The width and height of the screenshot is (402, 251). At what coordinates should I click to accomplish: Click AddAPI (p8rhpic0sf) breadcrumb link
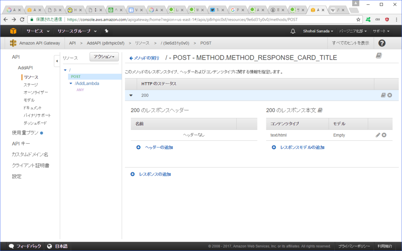(x=105, y=43)
